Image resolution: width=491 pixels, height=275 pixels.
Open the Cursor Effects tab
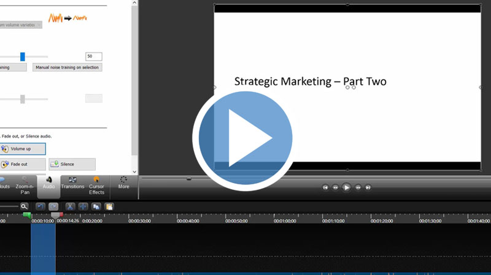[96, 186]
